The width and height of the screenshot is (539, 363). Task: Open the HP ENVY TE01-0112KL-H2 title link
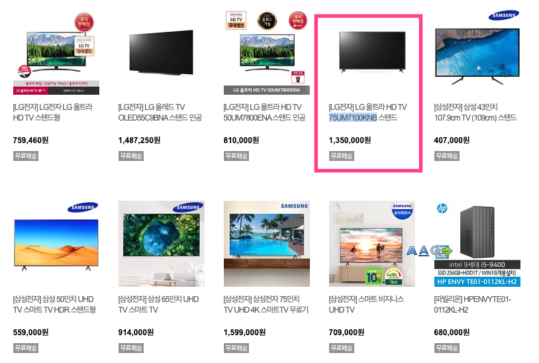(472, 305)
